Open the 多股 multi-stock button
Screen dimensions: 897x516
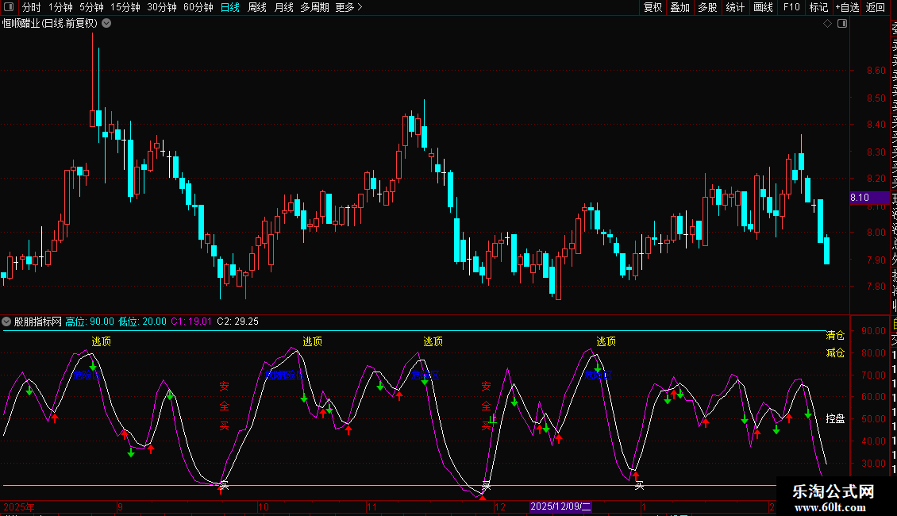point(707,7)
